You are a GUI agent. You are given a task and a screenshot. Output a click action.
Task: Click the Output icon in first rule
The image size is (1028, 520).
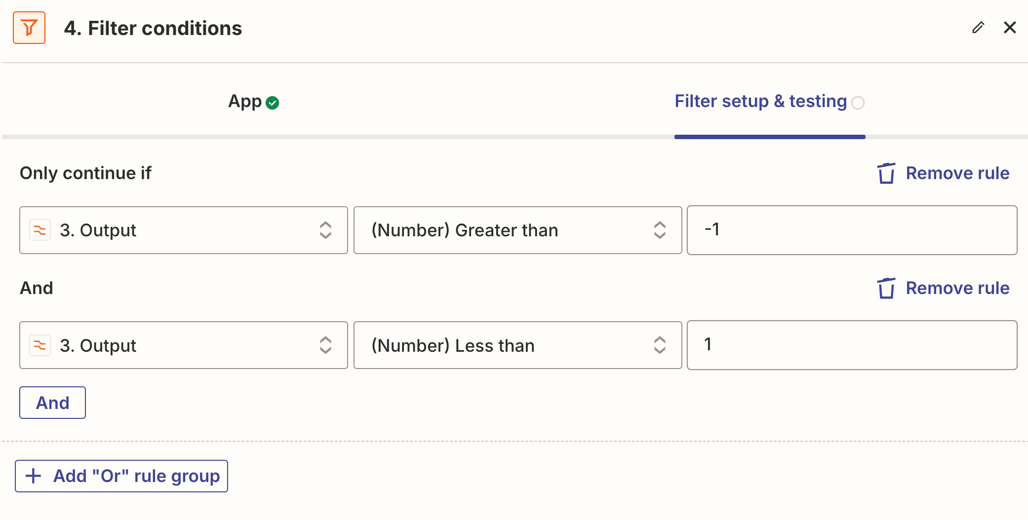pos(40,230)
